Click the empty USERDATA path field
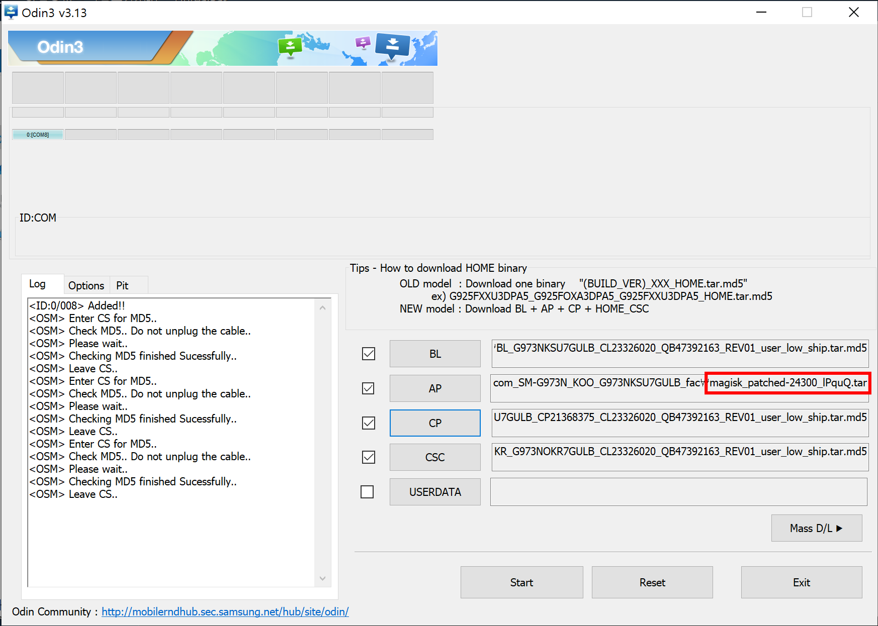 679,492
